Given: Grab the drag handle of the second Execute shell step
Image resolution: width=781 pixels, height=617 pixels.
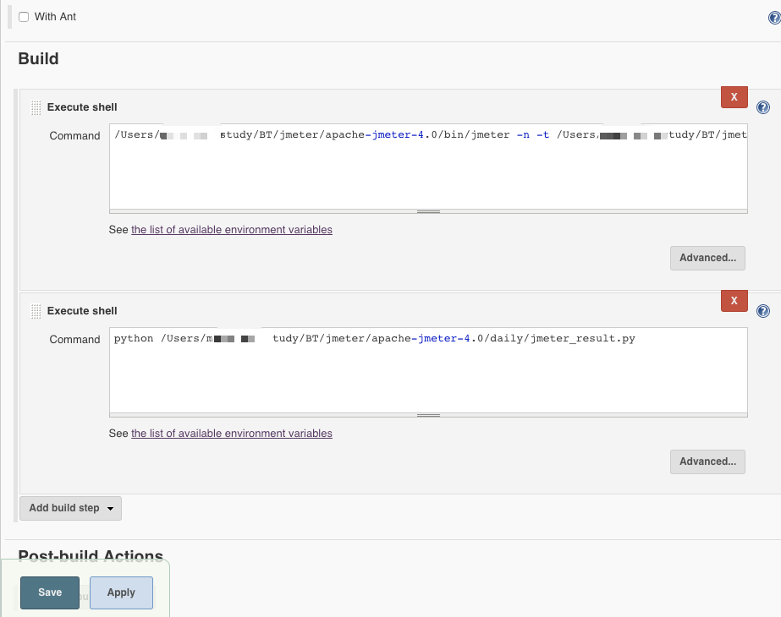Looking at the screenshot, I should pyautogui.click(x=36, y=311).
